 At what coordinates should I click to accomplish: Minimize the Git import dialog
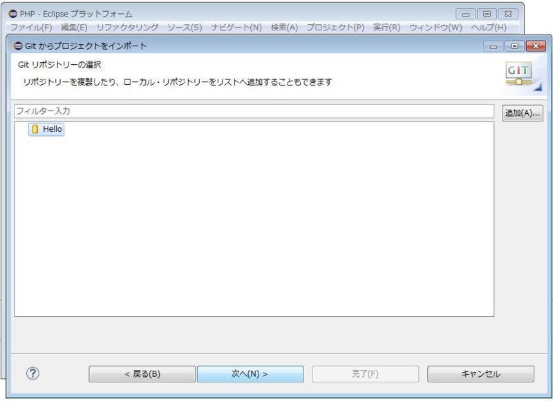click(x=494, y=46)
